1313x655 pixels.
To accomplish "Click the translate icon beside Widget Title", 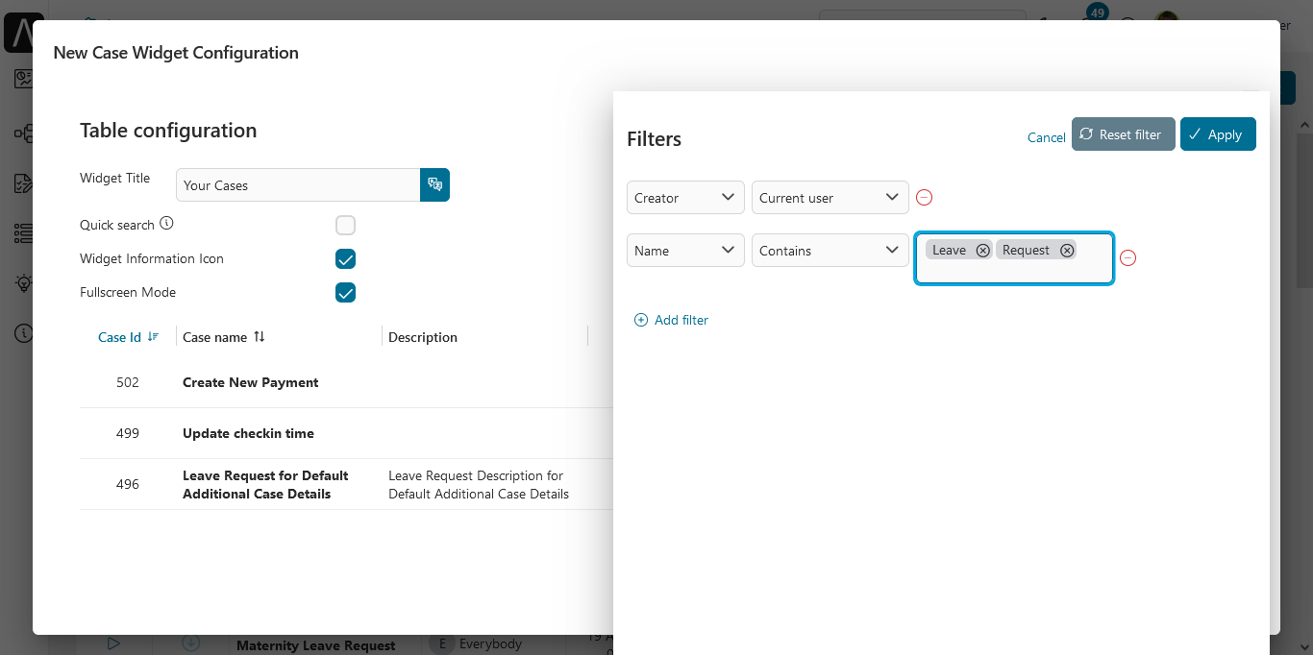I will click(434, 185).
